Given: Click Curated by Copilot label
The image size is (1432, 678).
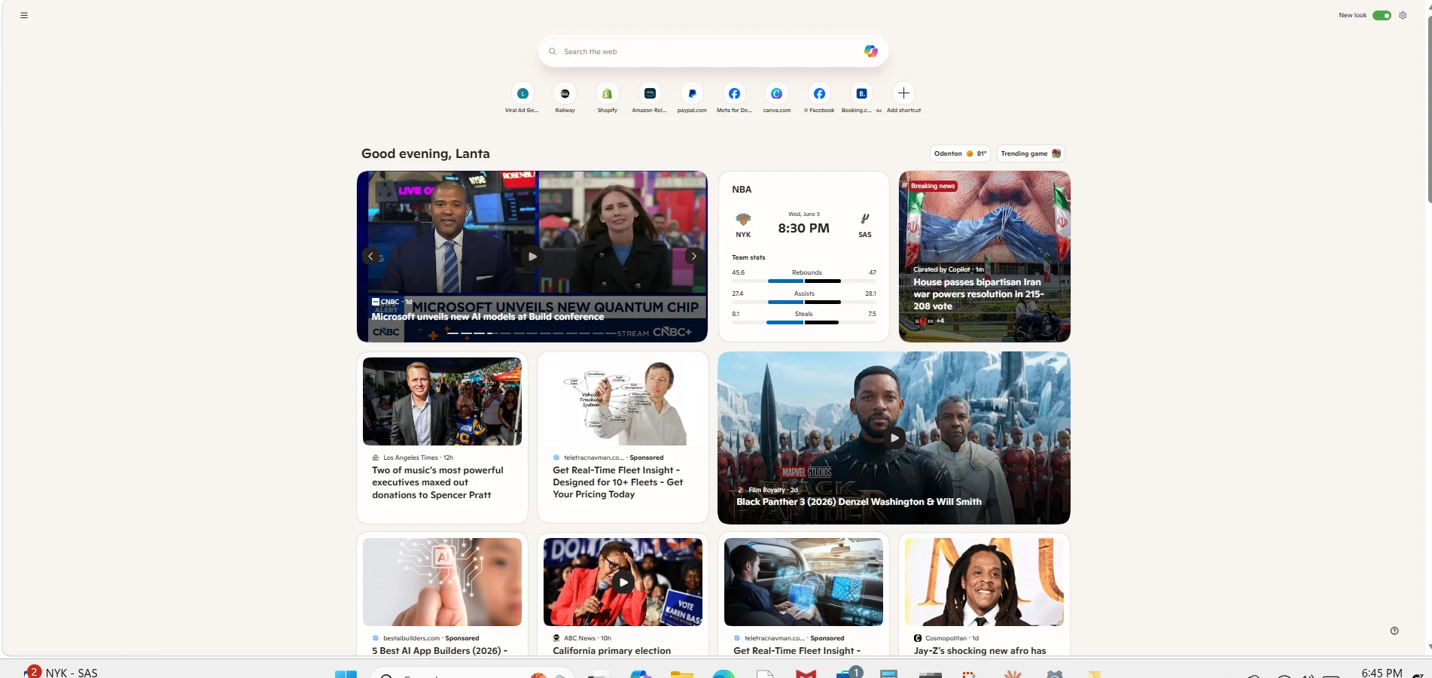Looking at the screenshot, I should [941, 269].
